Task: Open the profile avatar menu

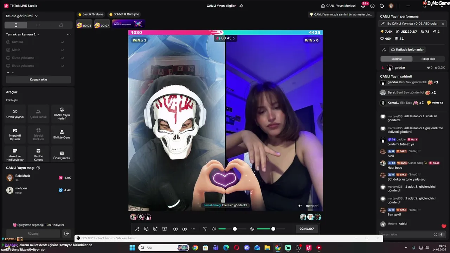Action: (391, 6)
